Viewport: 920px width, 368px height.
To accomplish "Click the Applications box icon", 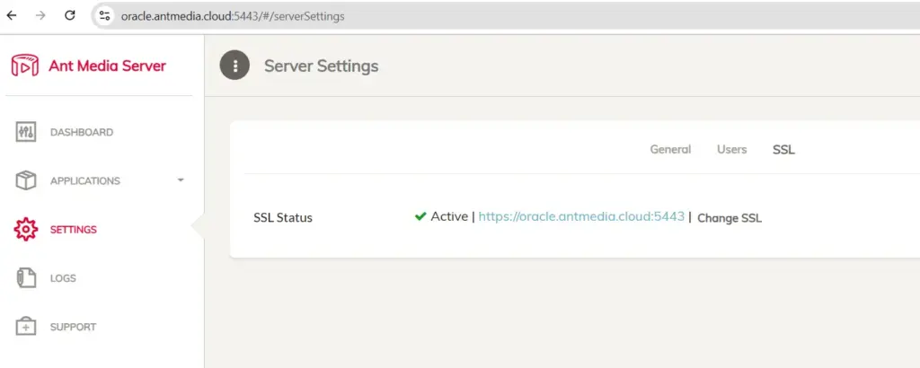I will click(x=26, y=180).
